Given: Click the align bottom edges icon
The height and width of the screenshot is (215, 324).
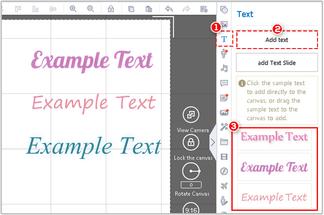Looking at the screenshot, I should coord(35,9).
